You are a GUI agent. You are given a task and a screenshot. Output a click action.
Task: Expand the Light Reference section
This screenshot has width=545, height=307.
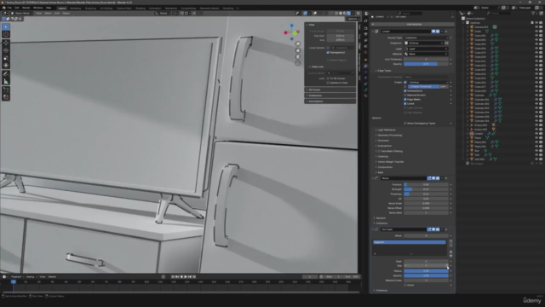(x=386, y=130)
